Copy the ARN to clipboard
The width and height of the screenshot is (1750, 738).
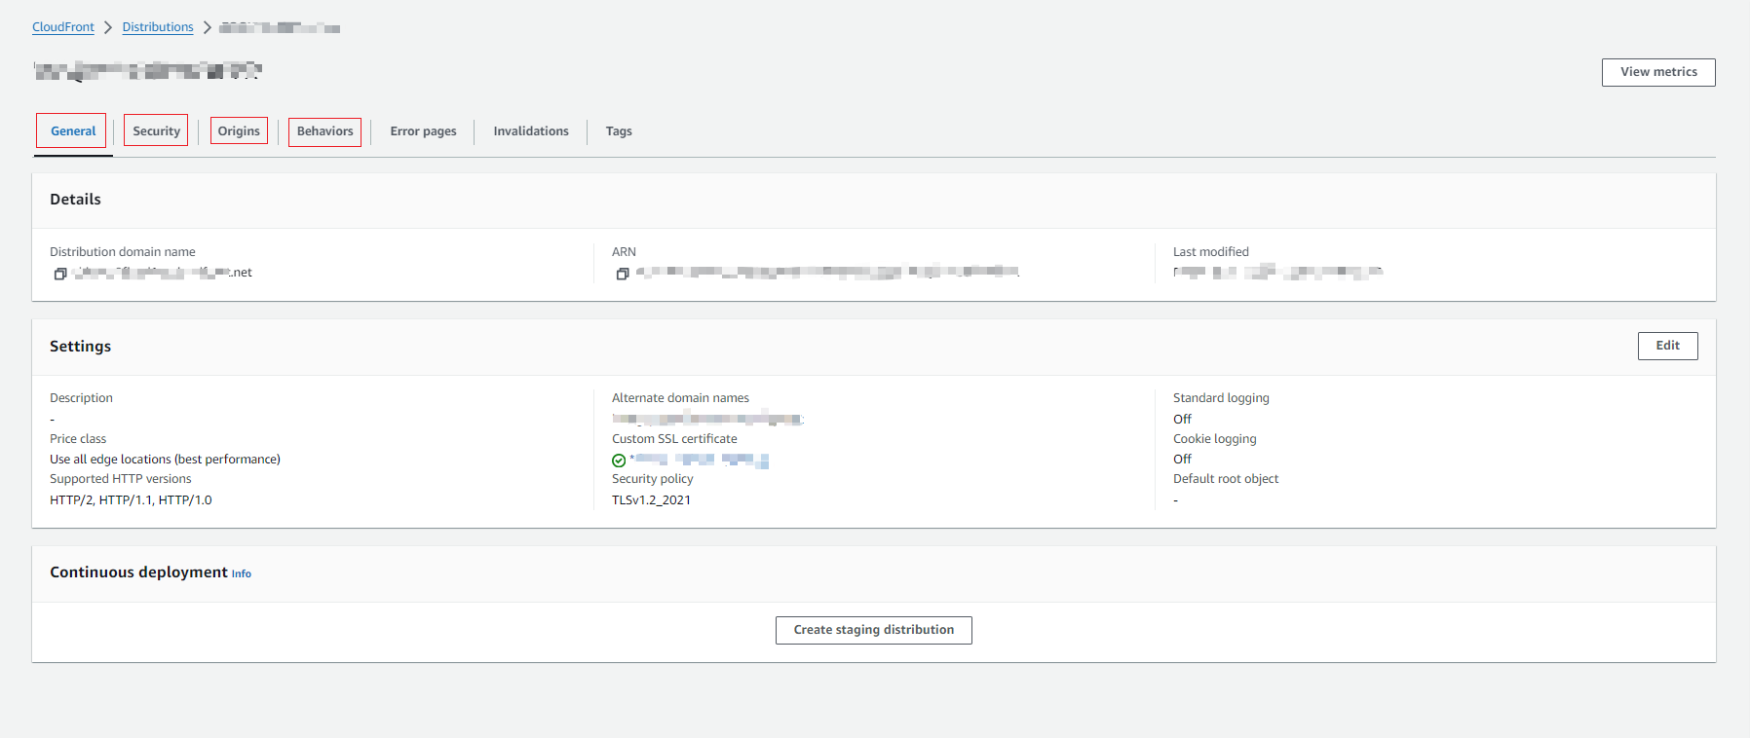[x=623, y=274]
